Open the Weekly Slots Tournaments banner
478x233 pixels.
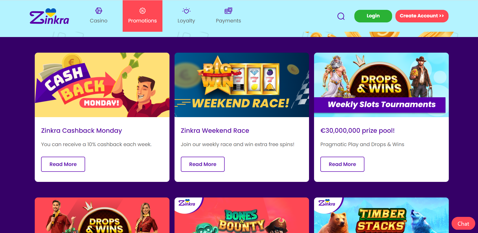381,85
